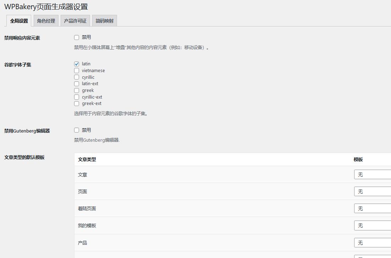Open the 产品许可证 tab
The width and height of the screenshot is (391, 258).
75,21
